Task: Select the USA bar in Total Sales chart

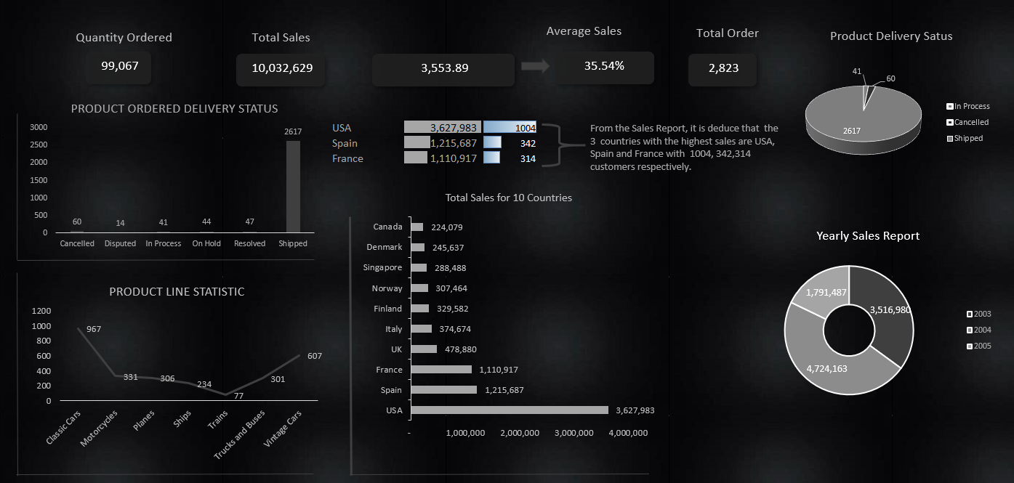Action: 509,410
